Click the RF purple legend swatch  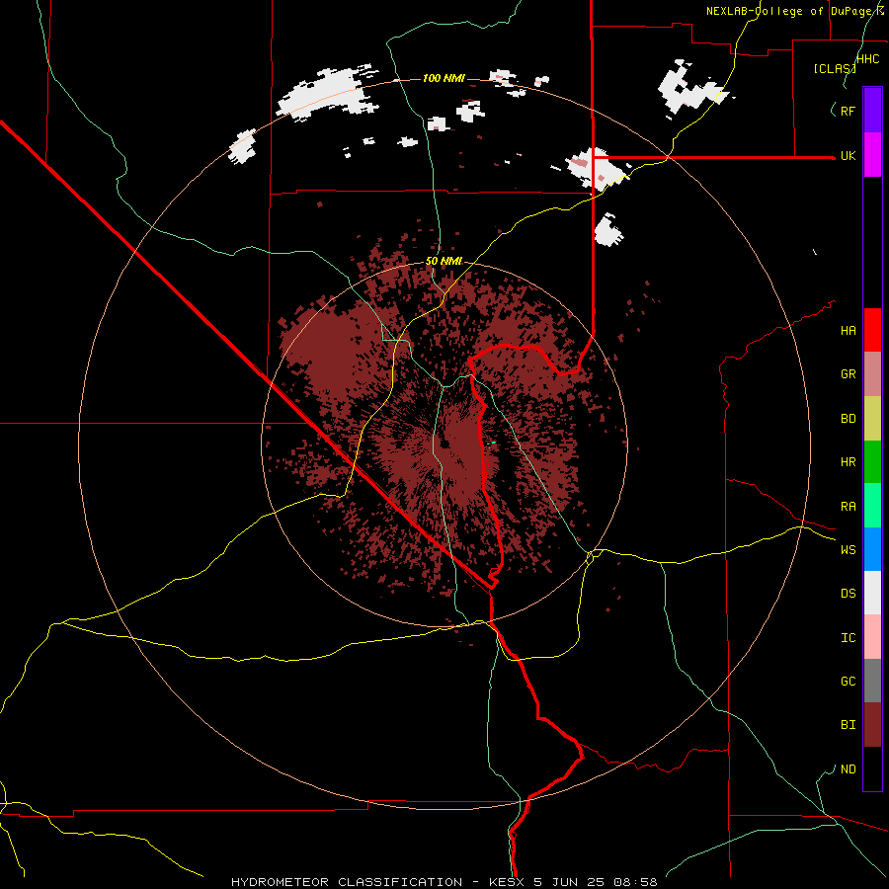872,111
